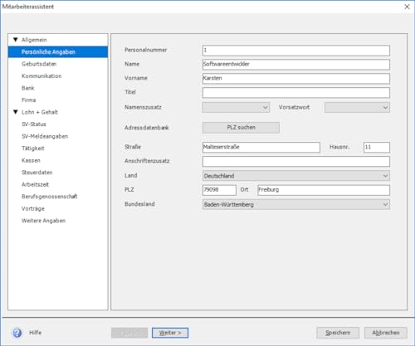
Task: Open the Firma section
Action: pos(29,100)
